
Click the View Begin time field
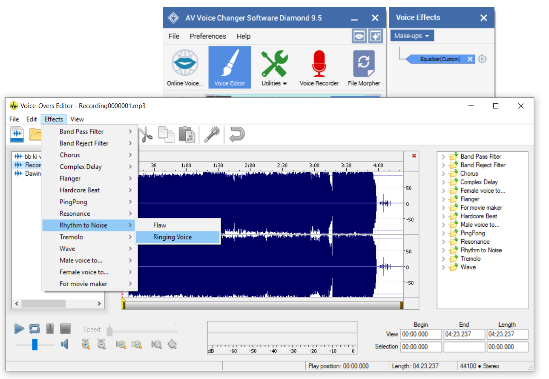pyautogui.click(x=421, y=334)
